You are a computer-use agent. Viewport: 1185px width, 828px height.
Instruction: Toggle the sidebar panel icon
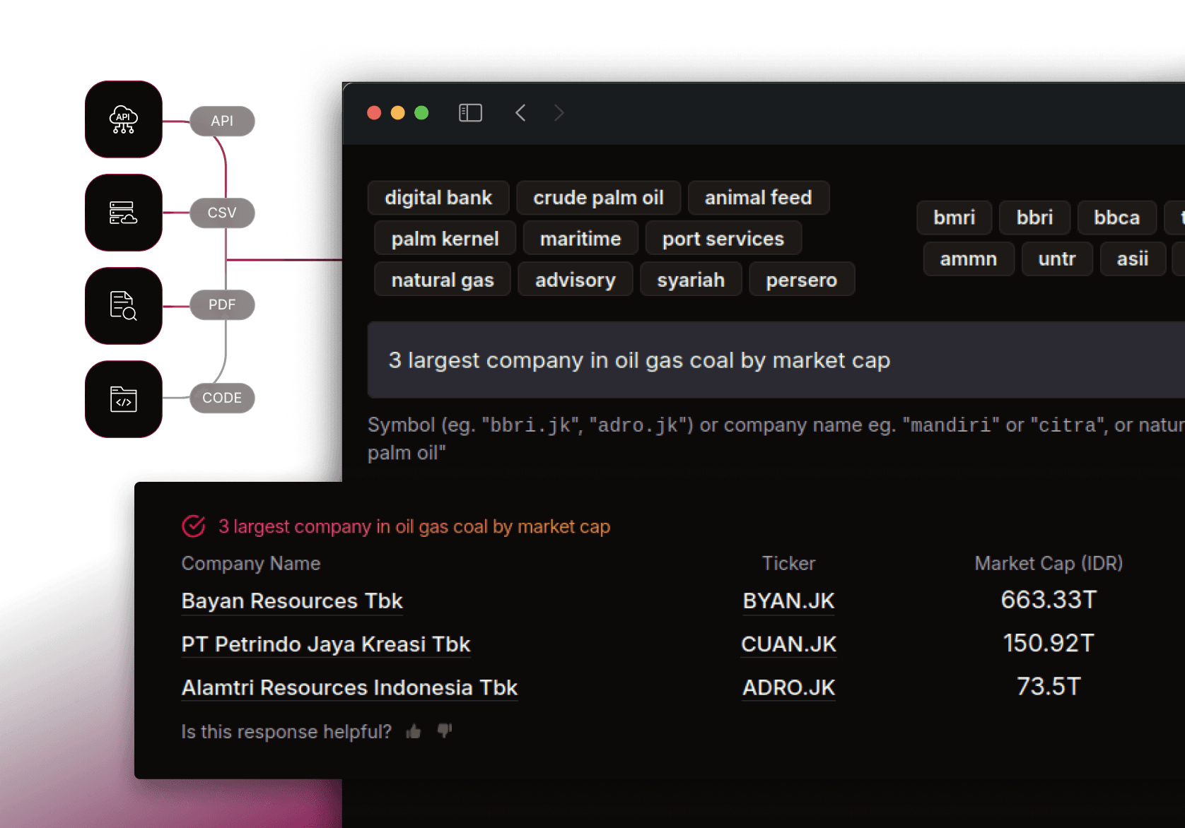pyautogui.click(x=470, y=113)
